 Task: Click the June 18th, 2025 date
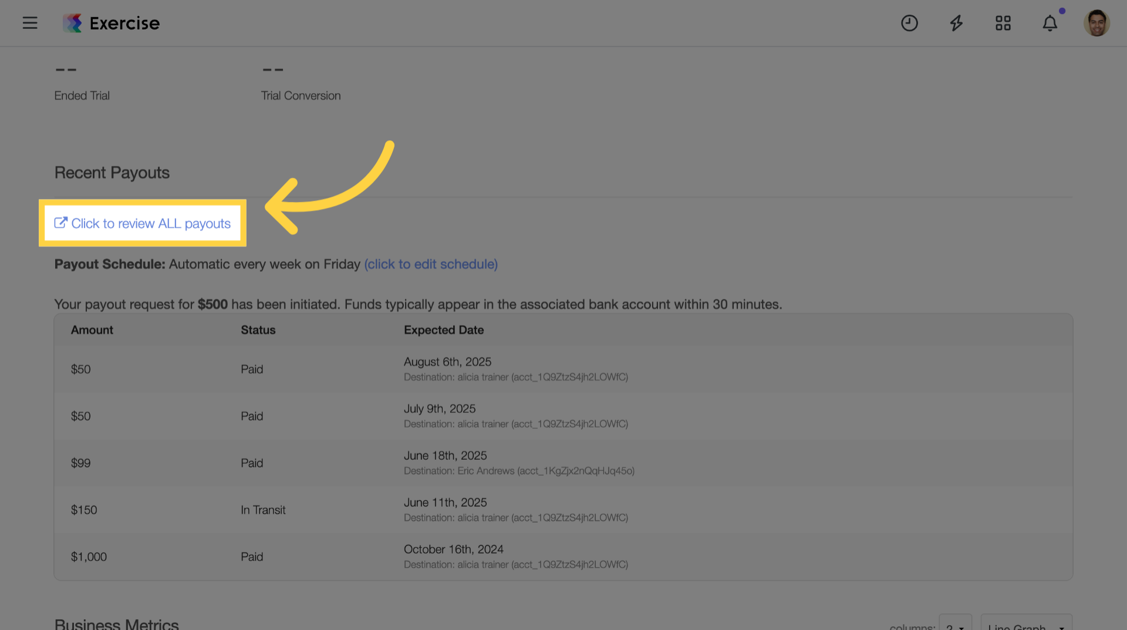(446, 456)
